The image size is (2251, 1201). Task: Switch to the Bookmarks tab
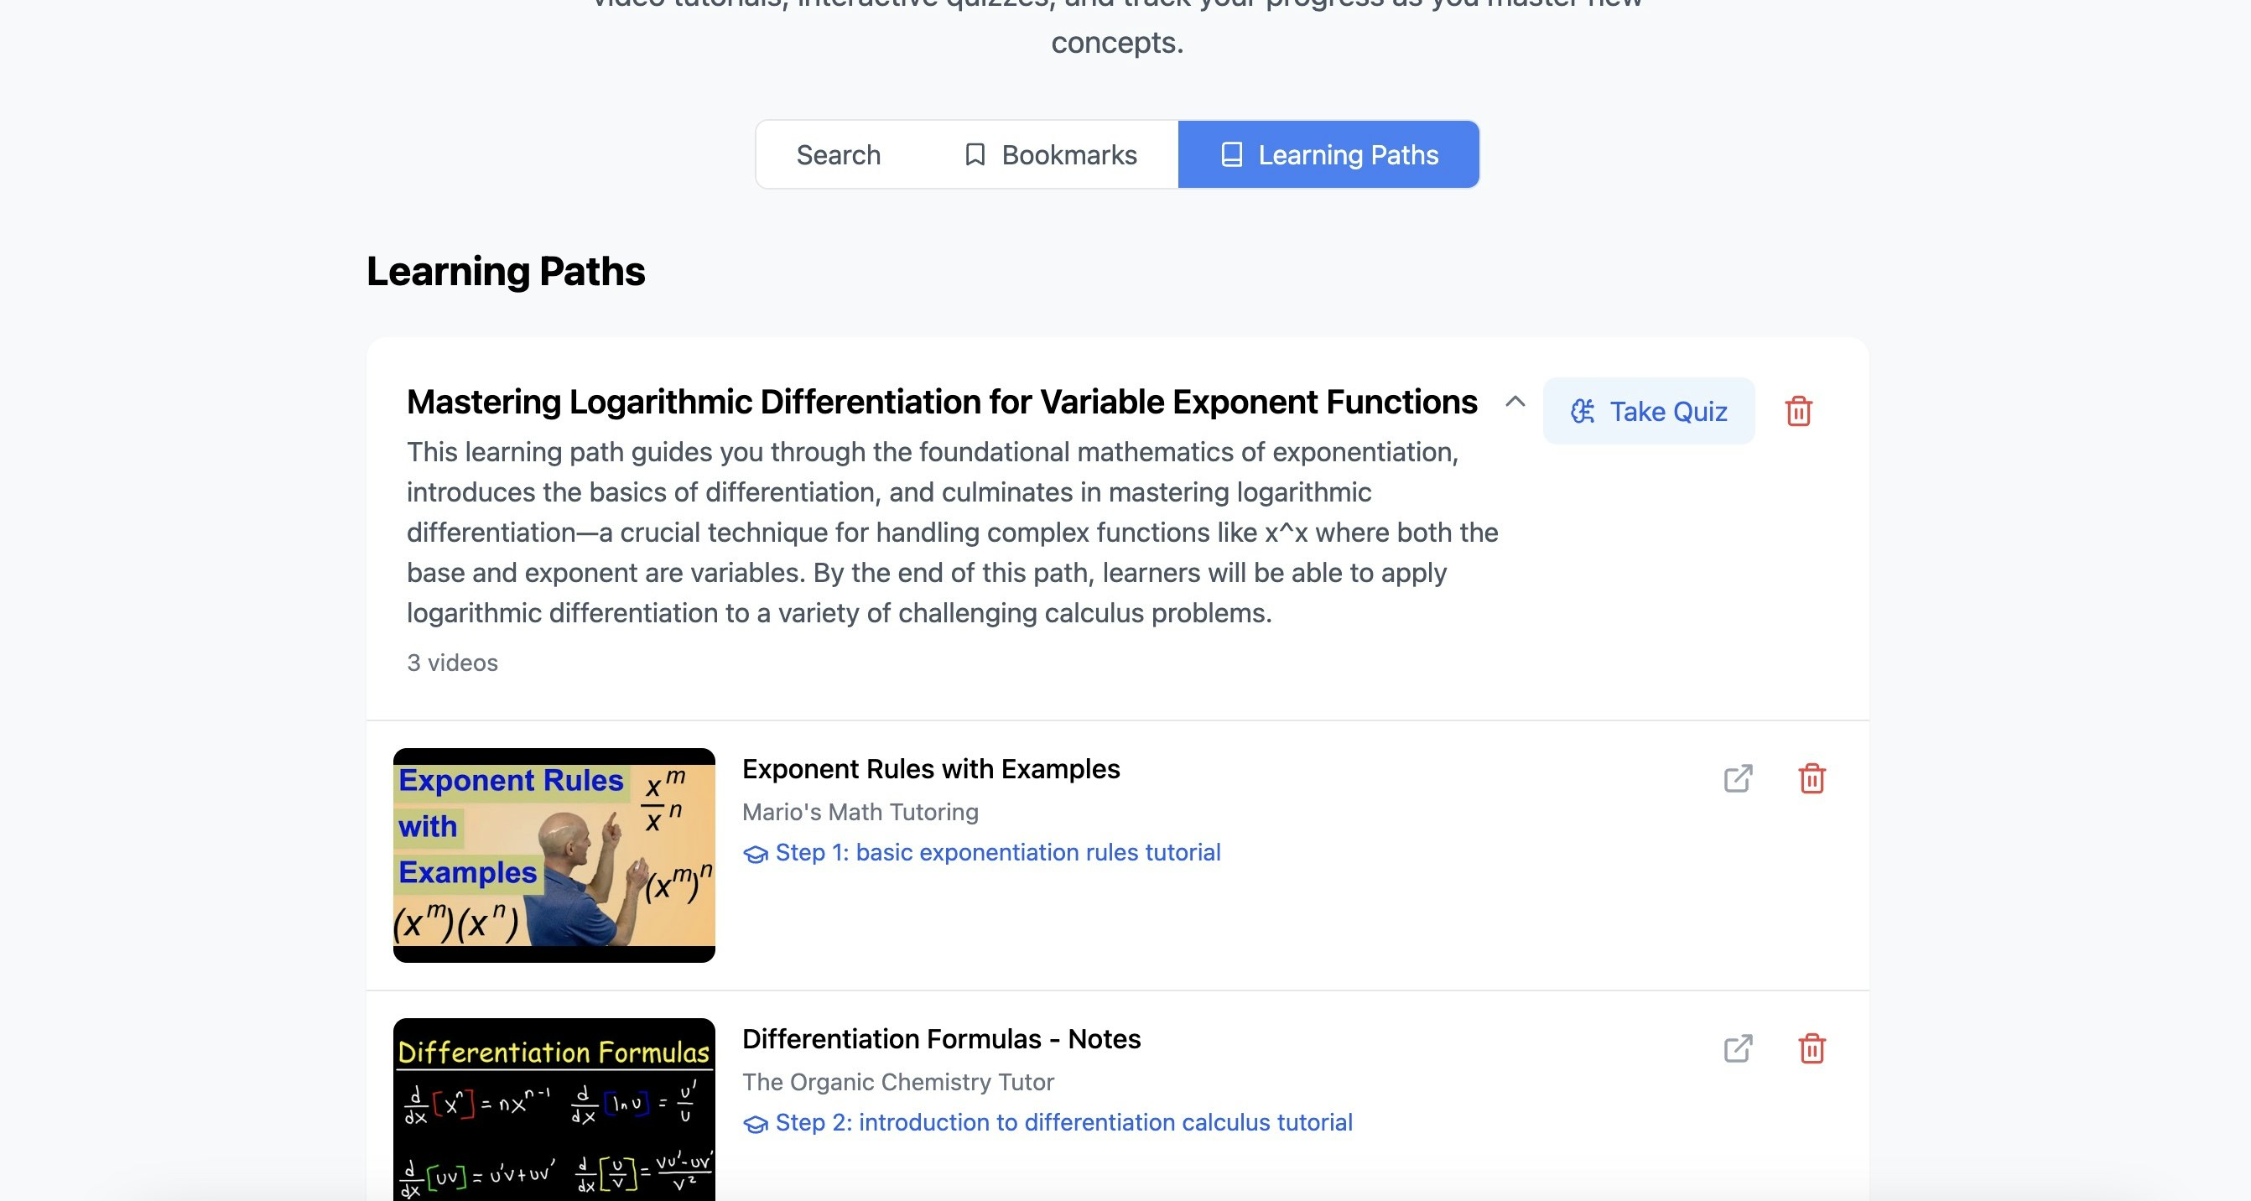coord(1068,154)
